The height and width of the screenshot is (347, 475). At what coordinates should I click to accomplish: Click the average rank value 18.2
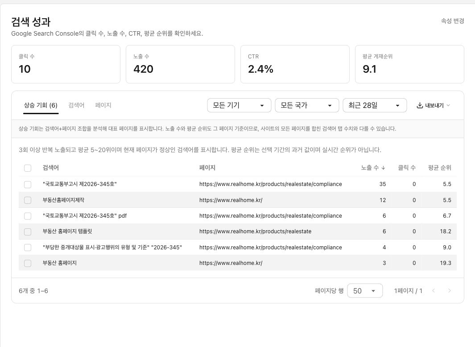pyautogui.click(x=446, y=231)
